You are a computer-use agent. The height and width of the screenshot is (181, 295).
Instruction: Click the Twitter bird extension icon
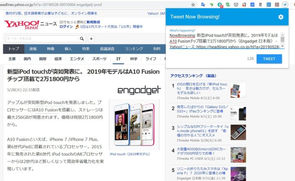pos(285,5)
